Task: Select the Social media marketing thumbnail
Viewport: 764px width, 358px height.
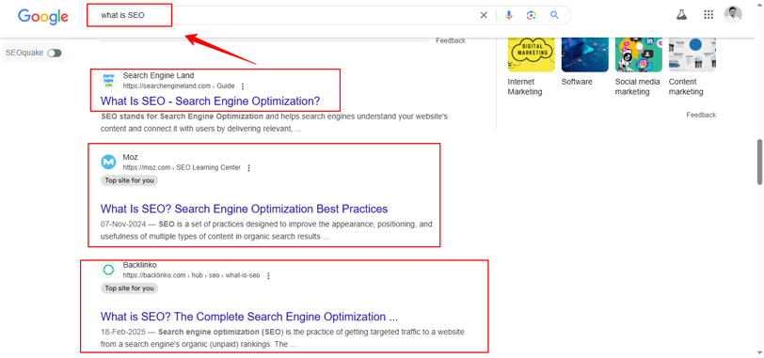Action: click(x=638, y=54)
